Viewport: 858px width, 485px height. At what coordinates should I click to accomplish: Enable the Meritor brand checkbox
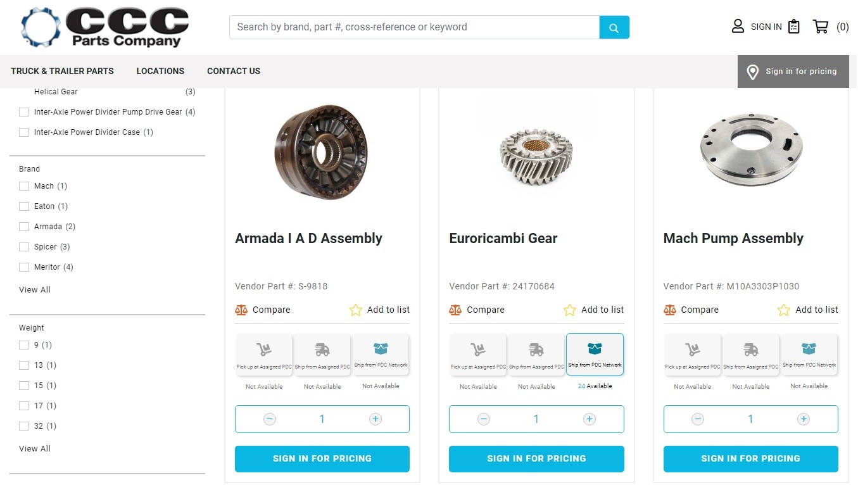point(24,267)
